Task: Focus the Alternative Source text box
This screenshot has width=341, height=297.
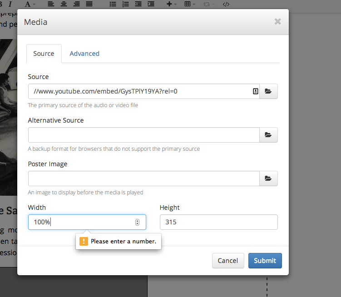Action: coord(143,135)
